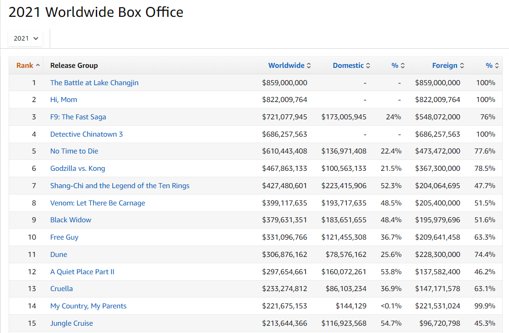Select foreign gross $147,171,578
Screen dimensions: 509x333
(437, 288)
